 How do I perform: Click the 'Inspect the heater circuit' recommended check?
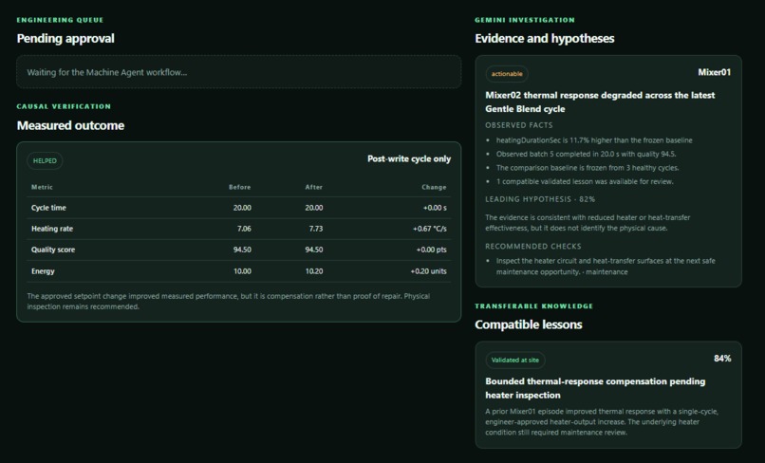(x=606, y=267)
